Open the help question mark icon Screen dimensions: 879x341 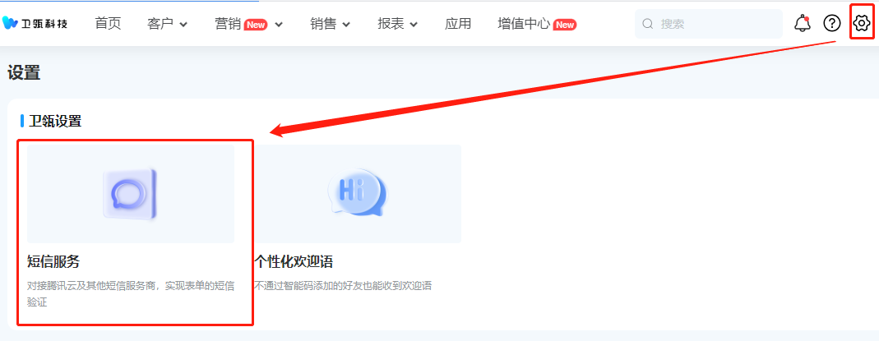coord(832,23)
